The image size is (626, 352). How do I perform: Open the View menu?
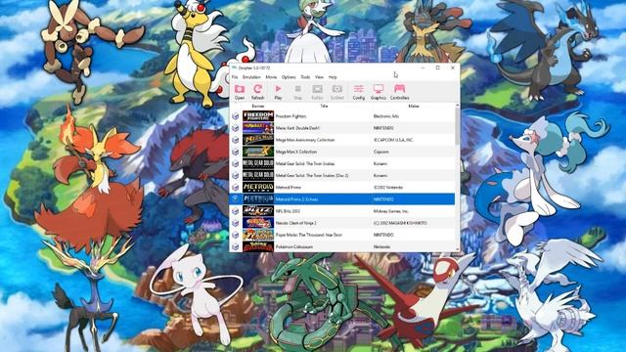(x=320, y=77)
